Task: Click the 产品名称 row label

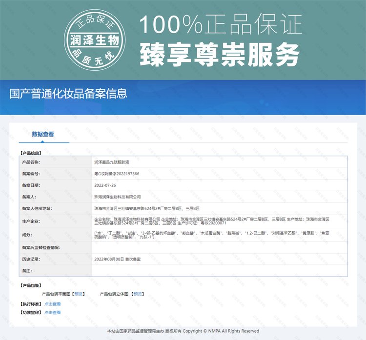Action: [31, 162]
